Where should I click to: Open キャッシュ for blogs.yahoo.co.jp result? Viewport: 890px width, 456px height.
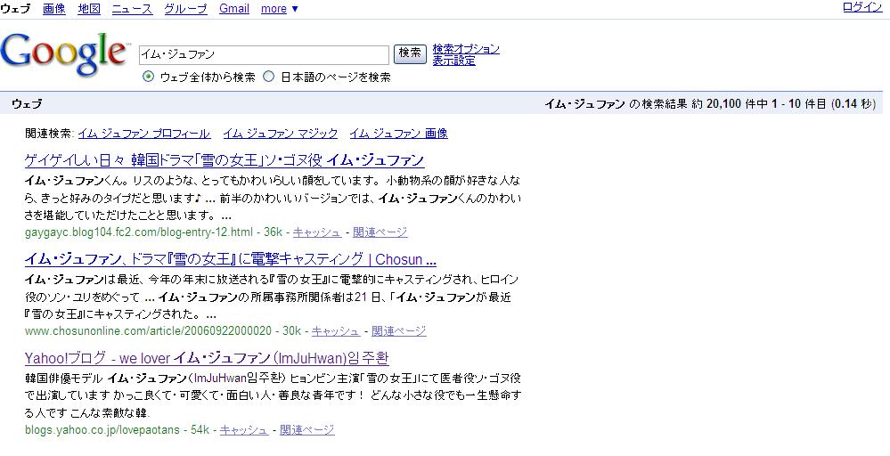click(x=244, y=430)
